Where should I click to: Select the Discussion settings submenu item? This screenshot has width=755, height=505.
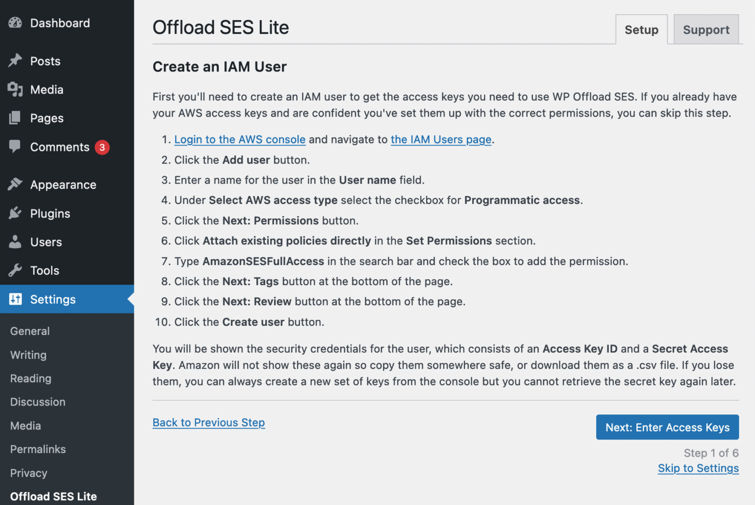point(38,402)
